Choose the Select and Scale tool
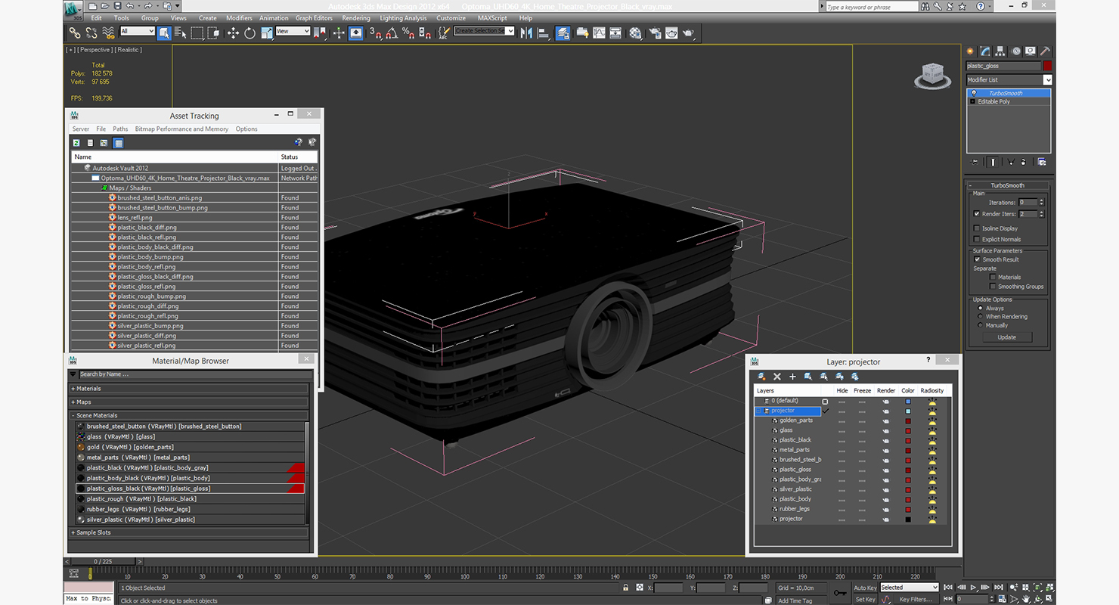The width and height of the screenshot is (1119, 605). (x=266, y=33)
